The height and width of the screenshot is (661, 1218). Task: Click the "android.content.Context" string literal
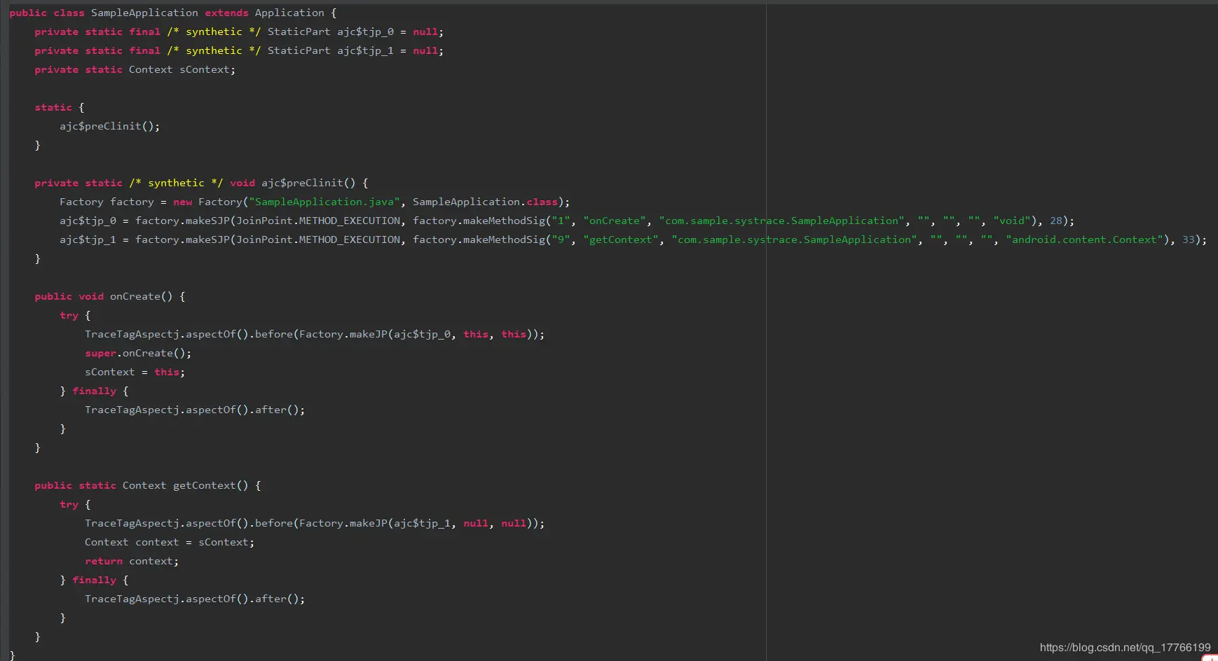[1085, 239]
